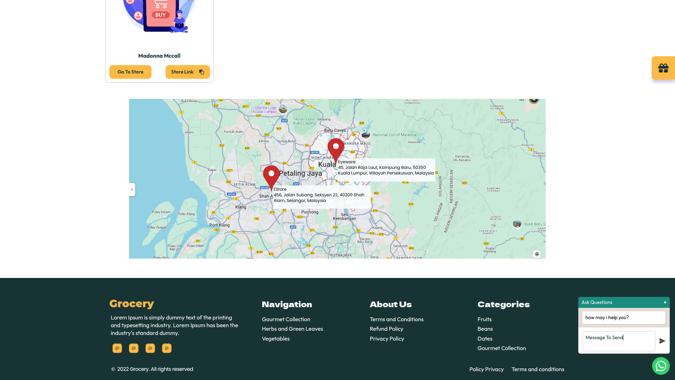Expand the map side panel arrow
The height and width of the screenshot is (380, 675).
point(132,190)
